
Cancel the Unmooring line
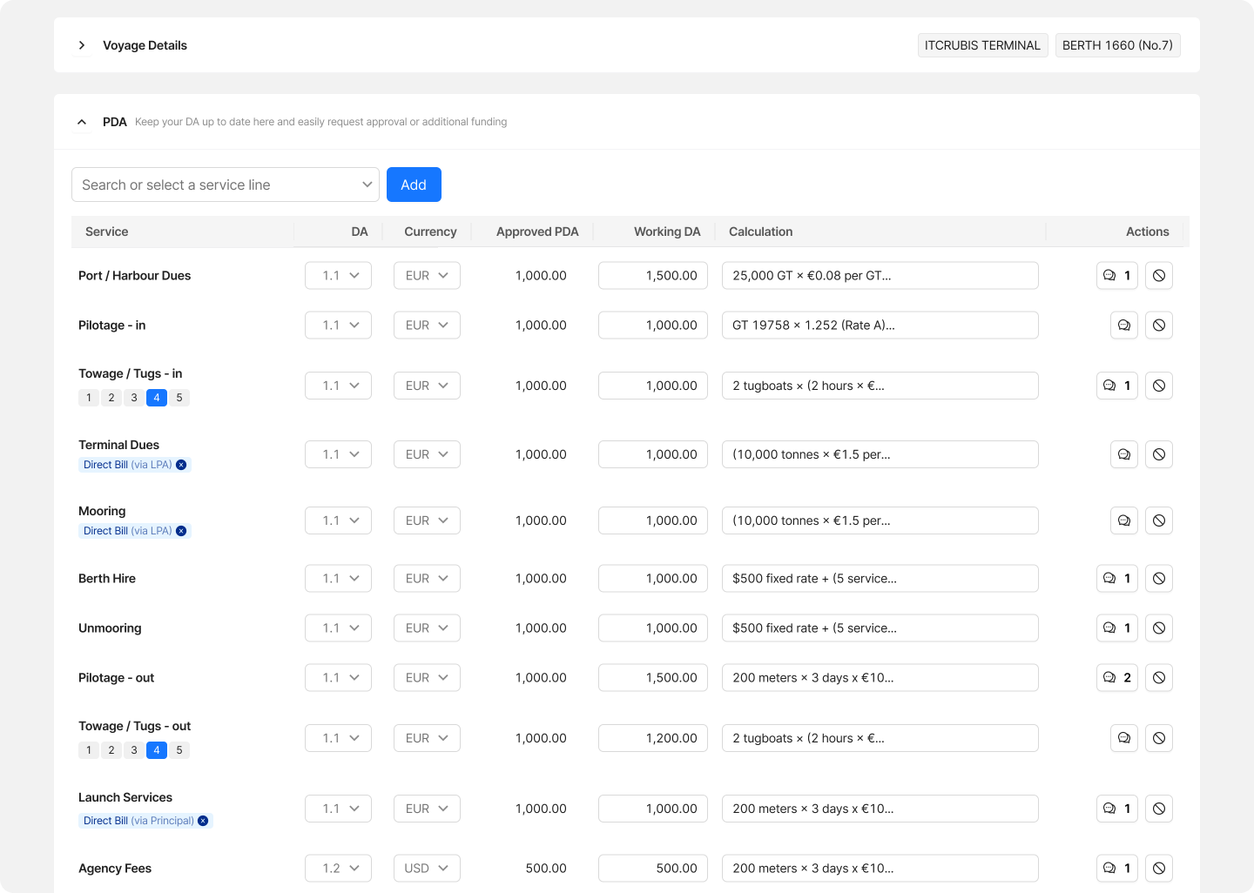1159,628
